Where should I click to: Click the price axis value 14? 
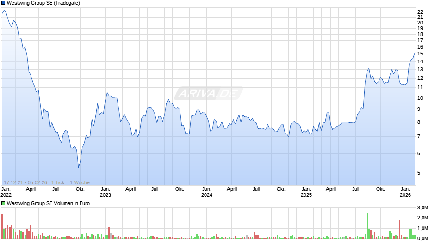click(420, 61)
